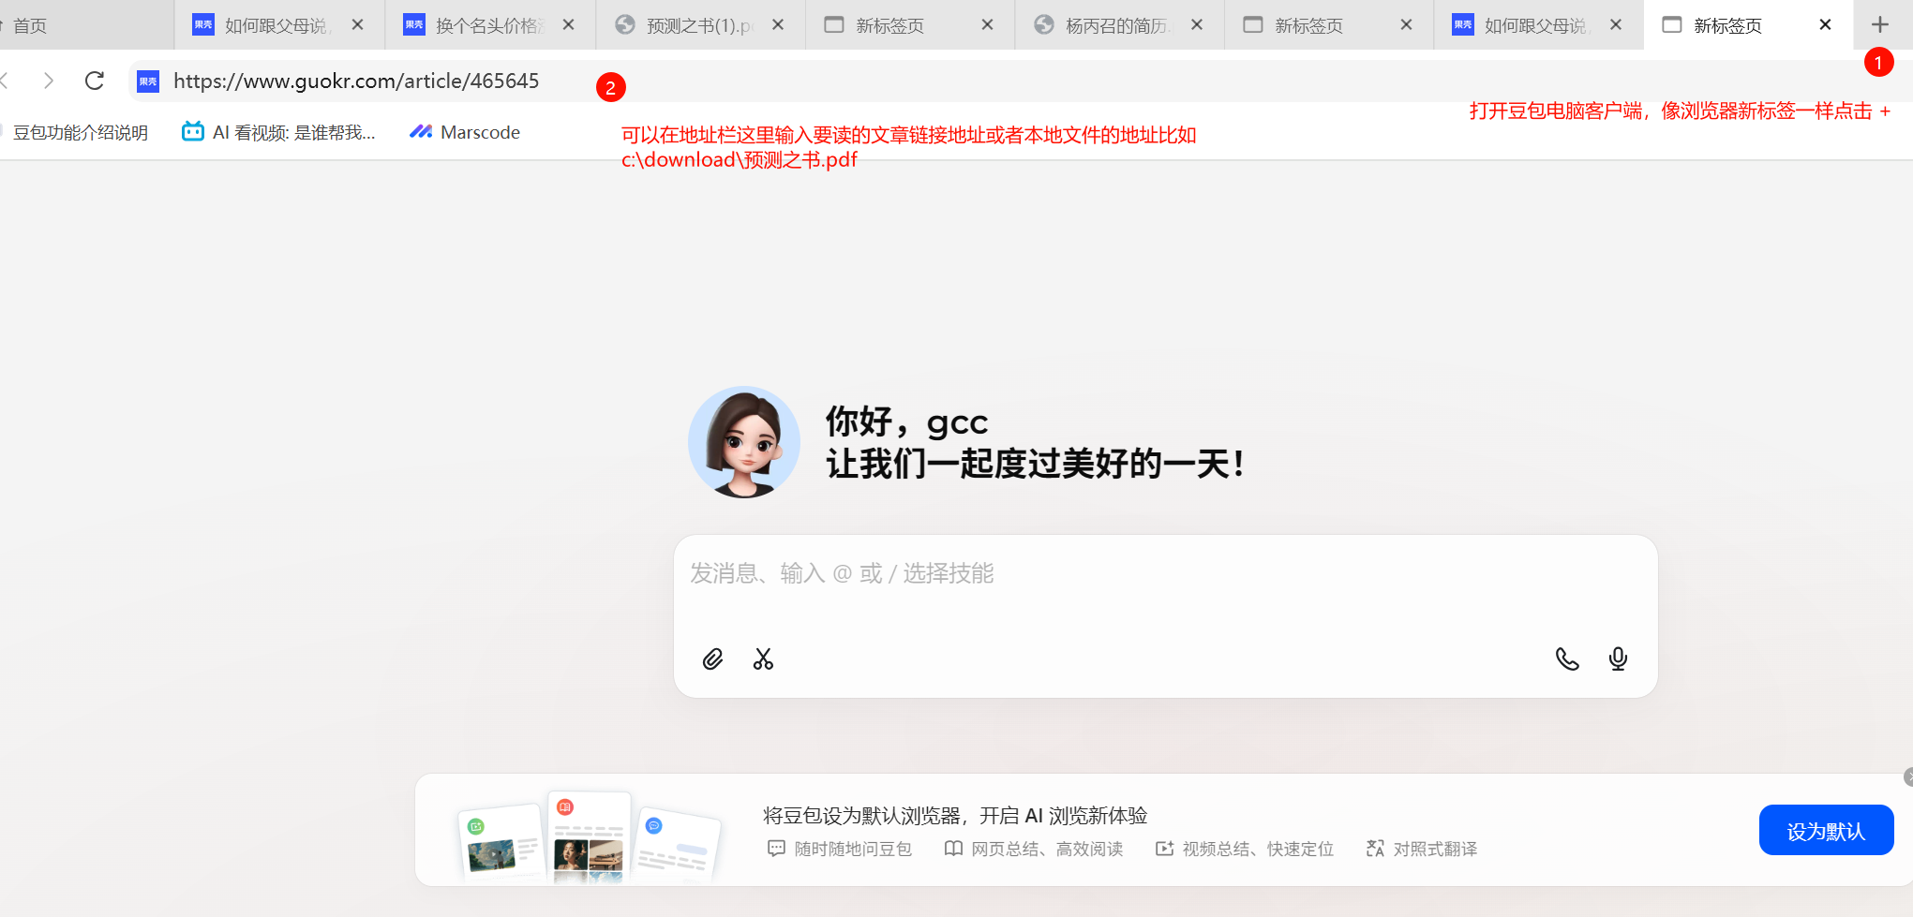Image resolution: width=1913 pixels, height=917 pixels.
Task: Click the 豆包功能介绍说明 bookmark link
Action: [x=80, y=131]
